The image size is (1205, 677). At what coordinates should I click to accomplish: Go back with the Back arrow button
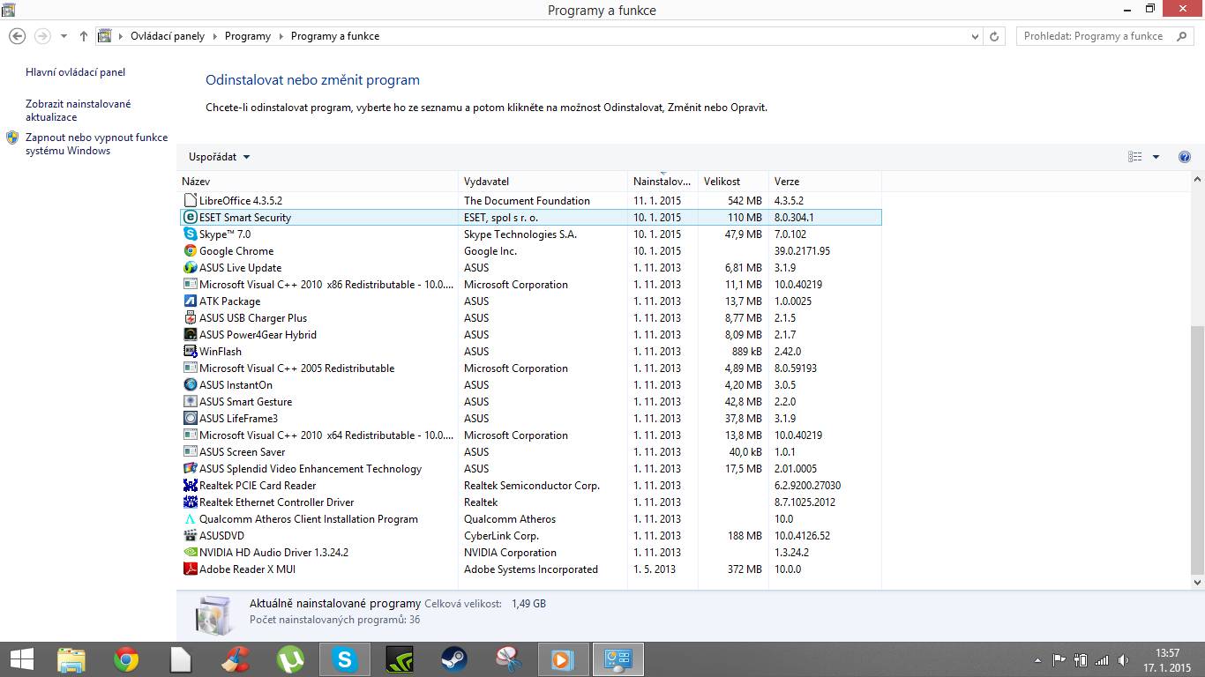[17, 36]
